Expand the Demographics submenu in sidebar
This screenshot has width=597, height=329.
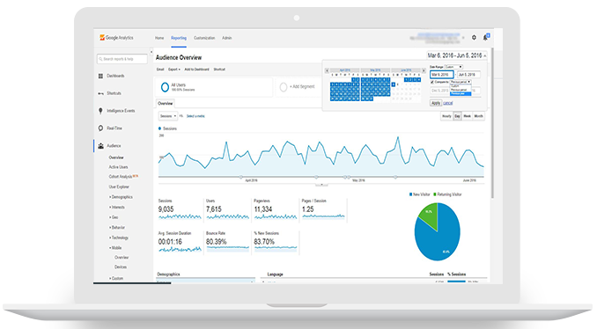122,197
